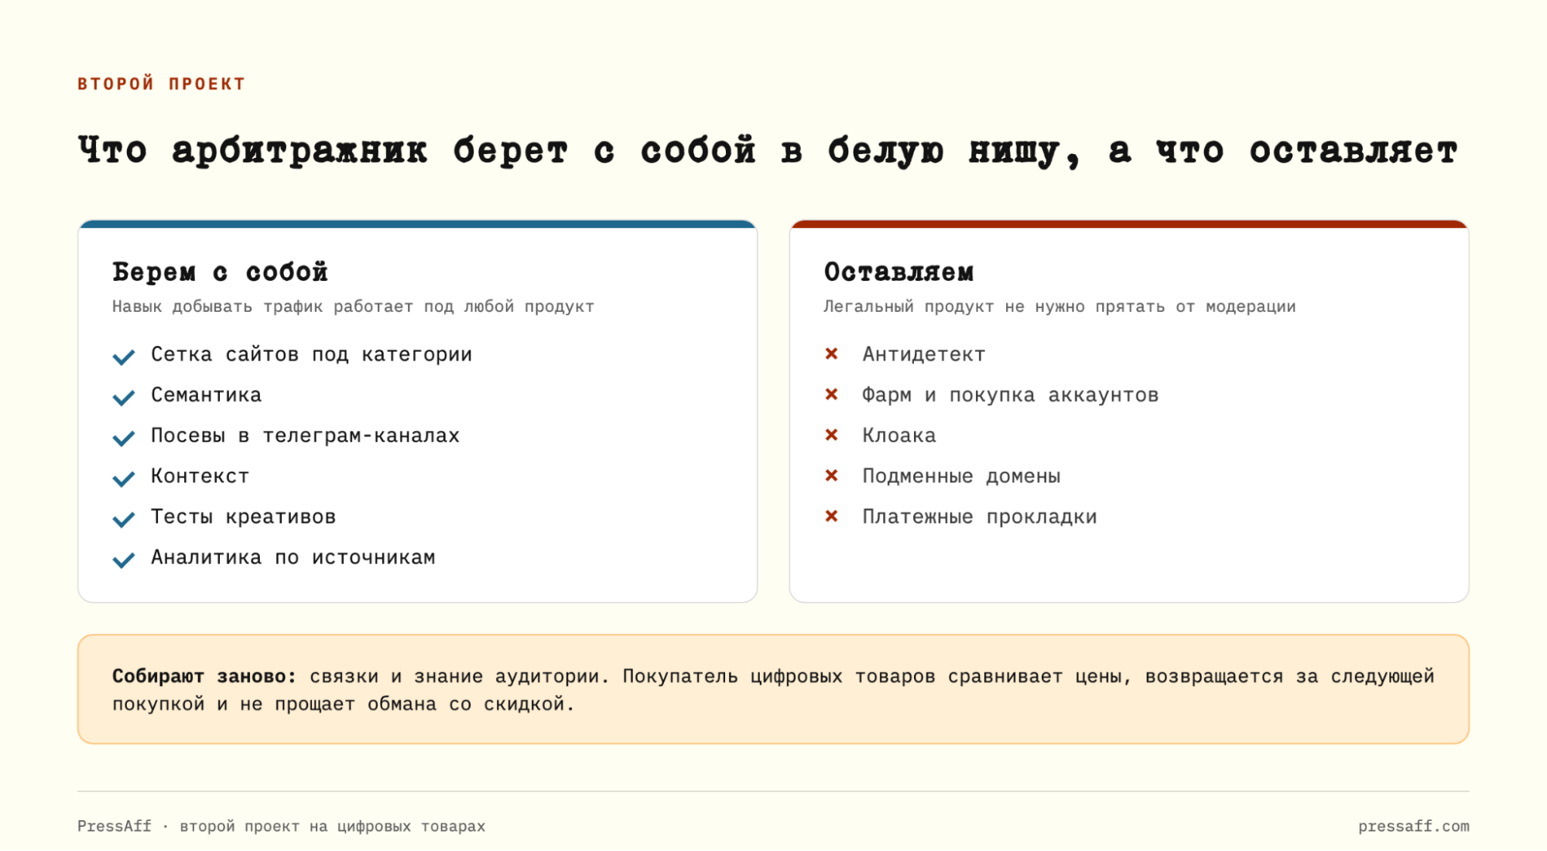This screenshot has width=1547, height=851.
Task: Click the red cross beside 'Фарм и покупка аккаунтов'
Action: tap(832, 394)
